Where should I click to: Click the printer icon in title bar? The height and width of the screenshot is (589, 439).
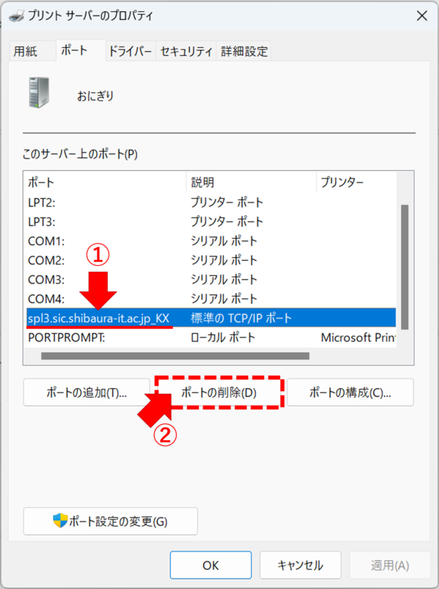[x=16, y=15]
